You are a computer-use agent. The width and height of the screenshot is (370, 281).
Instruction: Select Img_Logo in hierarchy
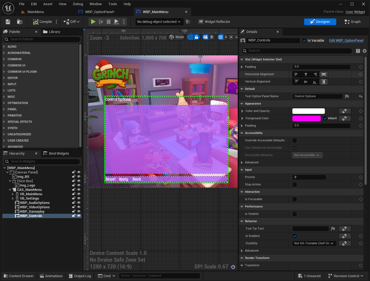coord(27,185)
